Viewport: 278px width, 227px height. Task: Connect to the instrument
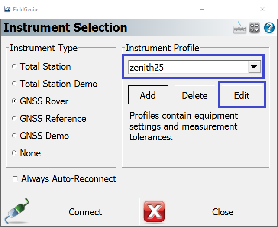click(69, 212)
